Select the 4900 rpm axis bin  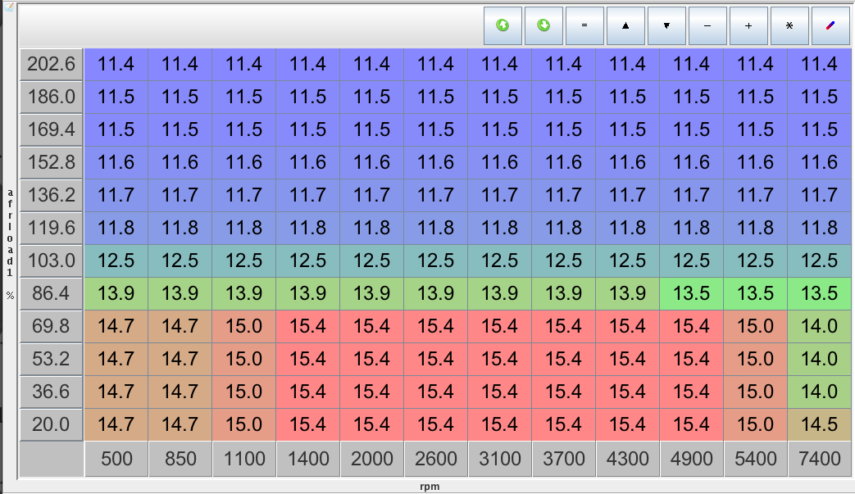click(691, 459)
